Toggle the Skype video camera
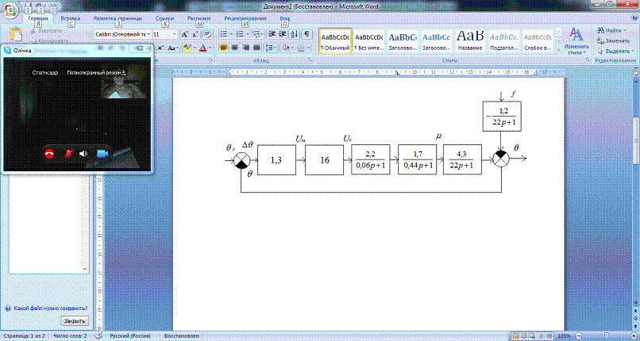Viewport: 640px width, 341px height. point(102,153)
